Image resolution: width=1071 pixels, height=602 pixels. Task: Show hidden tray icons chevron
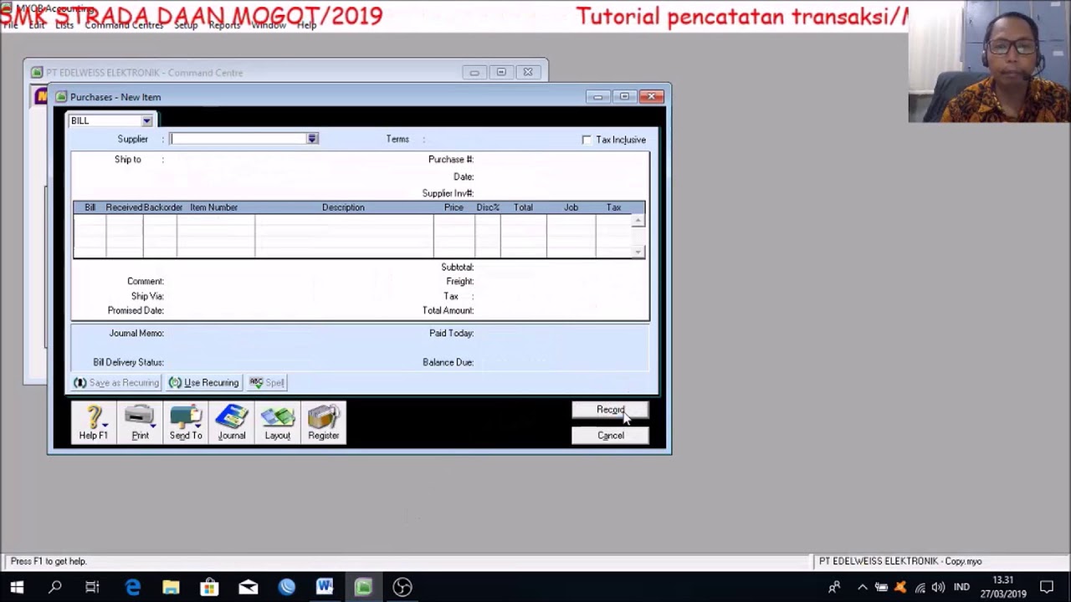click(863, 587)
